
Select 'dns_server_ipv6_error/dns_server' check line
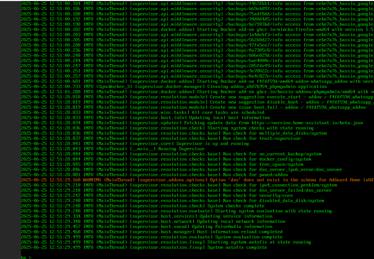182,170
